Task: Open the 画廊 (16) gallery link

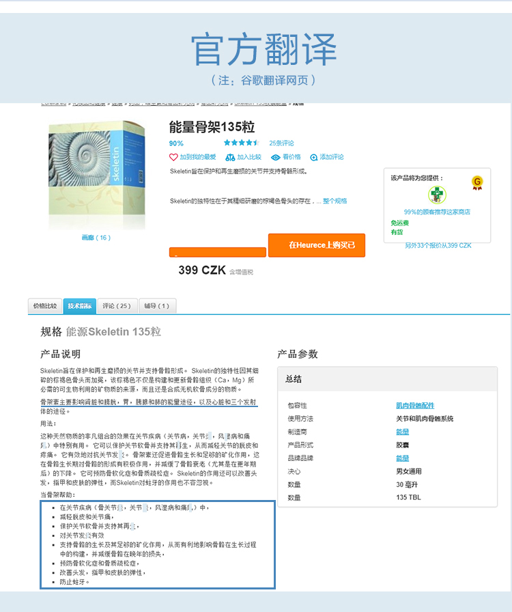Action: coord(96,238)
